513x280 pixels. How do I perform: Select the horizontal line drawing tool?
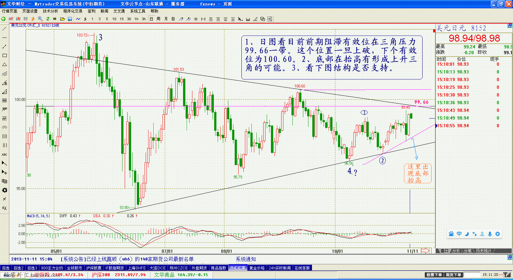click(4, 38)
